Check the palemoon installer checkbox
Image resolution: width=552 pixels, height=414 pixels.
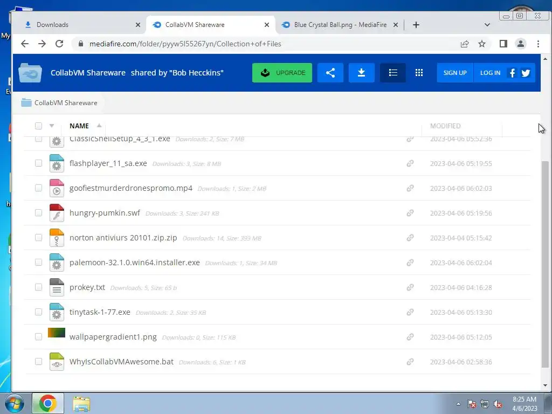pyautogui.click(x=38, y=263)
